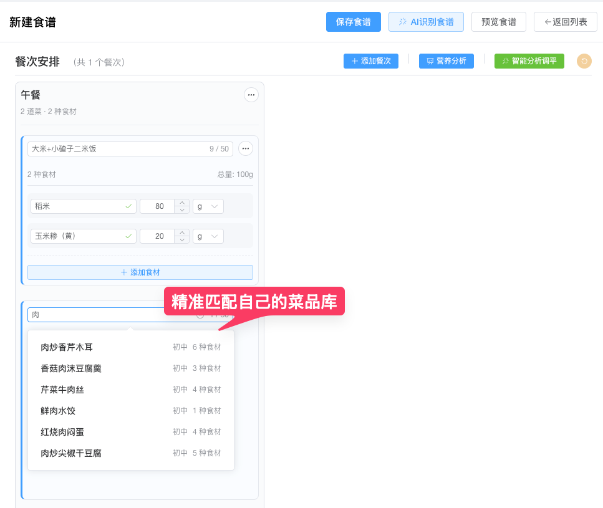The image size is (603, 508).
Task: Click the AI识别食谱 button
Action: pos(426,22)
